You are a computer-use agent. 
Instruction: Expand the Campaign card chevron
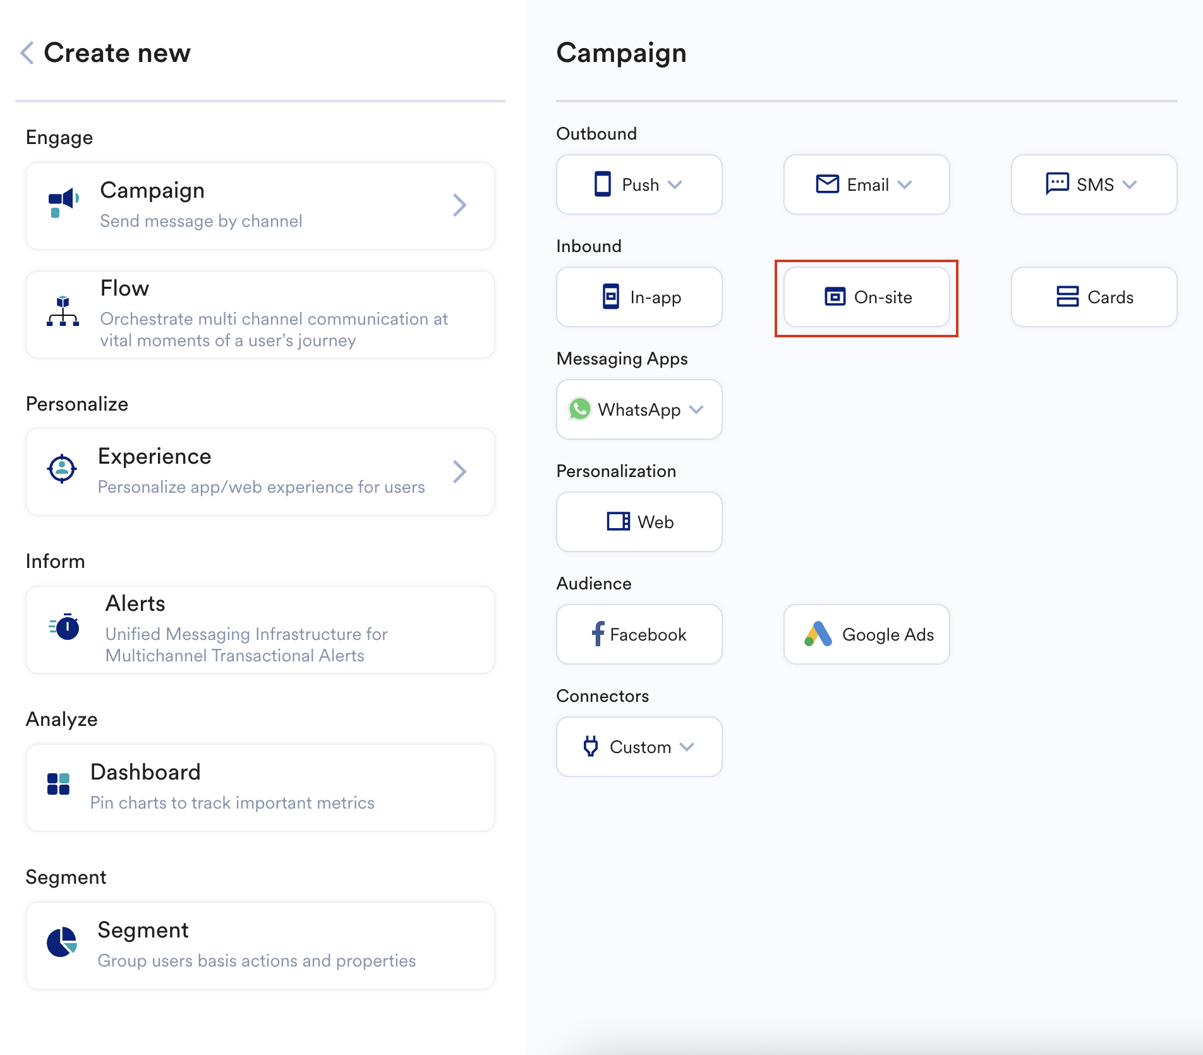[x=459, y=205]
